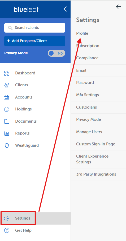The width and height of the screenshot is (126, 241).
Task: Click the Search clients field
Action: click(35, 28)
